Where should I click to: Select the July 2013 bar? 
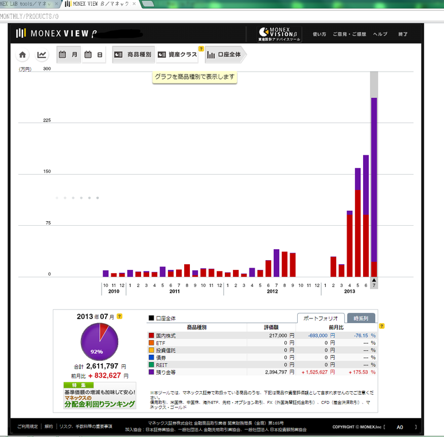(374, 187)
